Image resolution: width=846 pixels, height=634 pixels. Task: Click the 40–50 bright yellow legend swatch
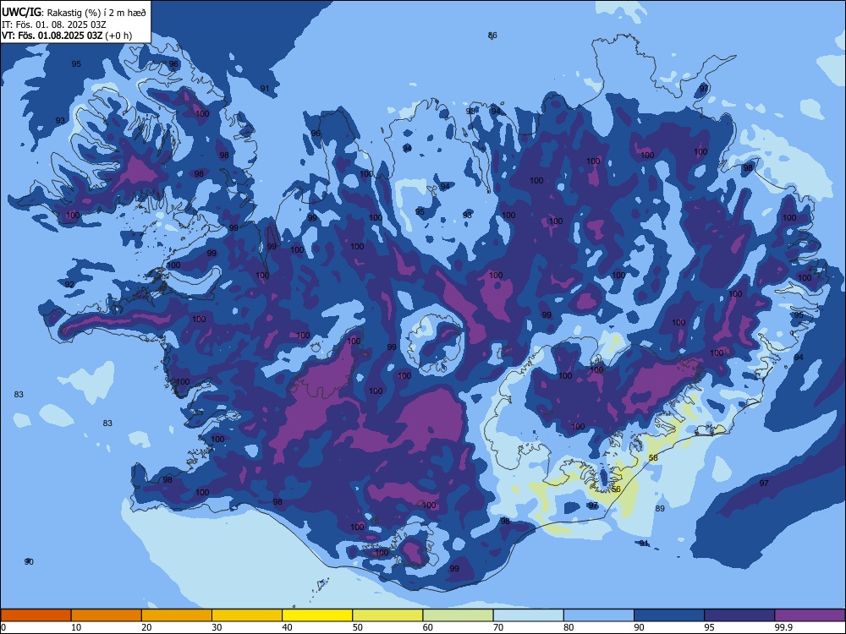pyautogui.click(x=317, y=615)
